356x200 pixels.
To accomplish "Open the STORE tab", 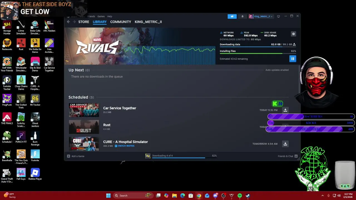I will (84, 22).
